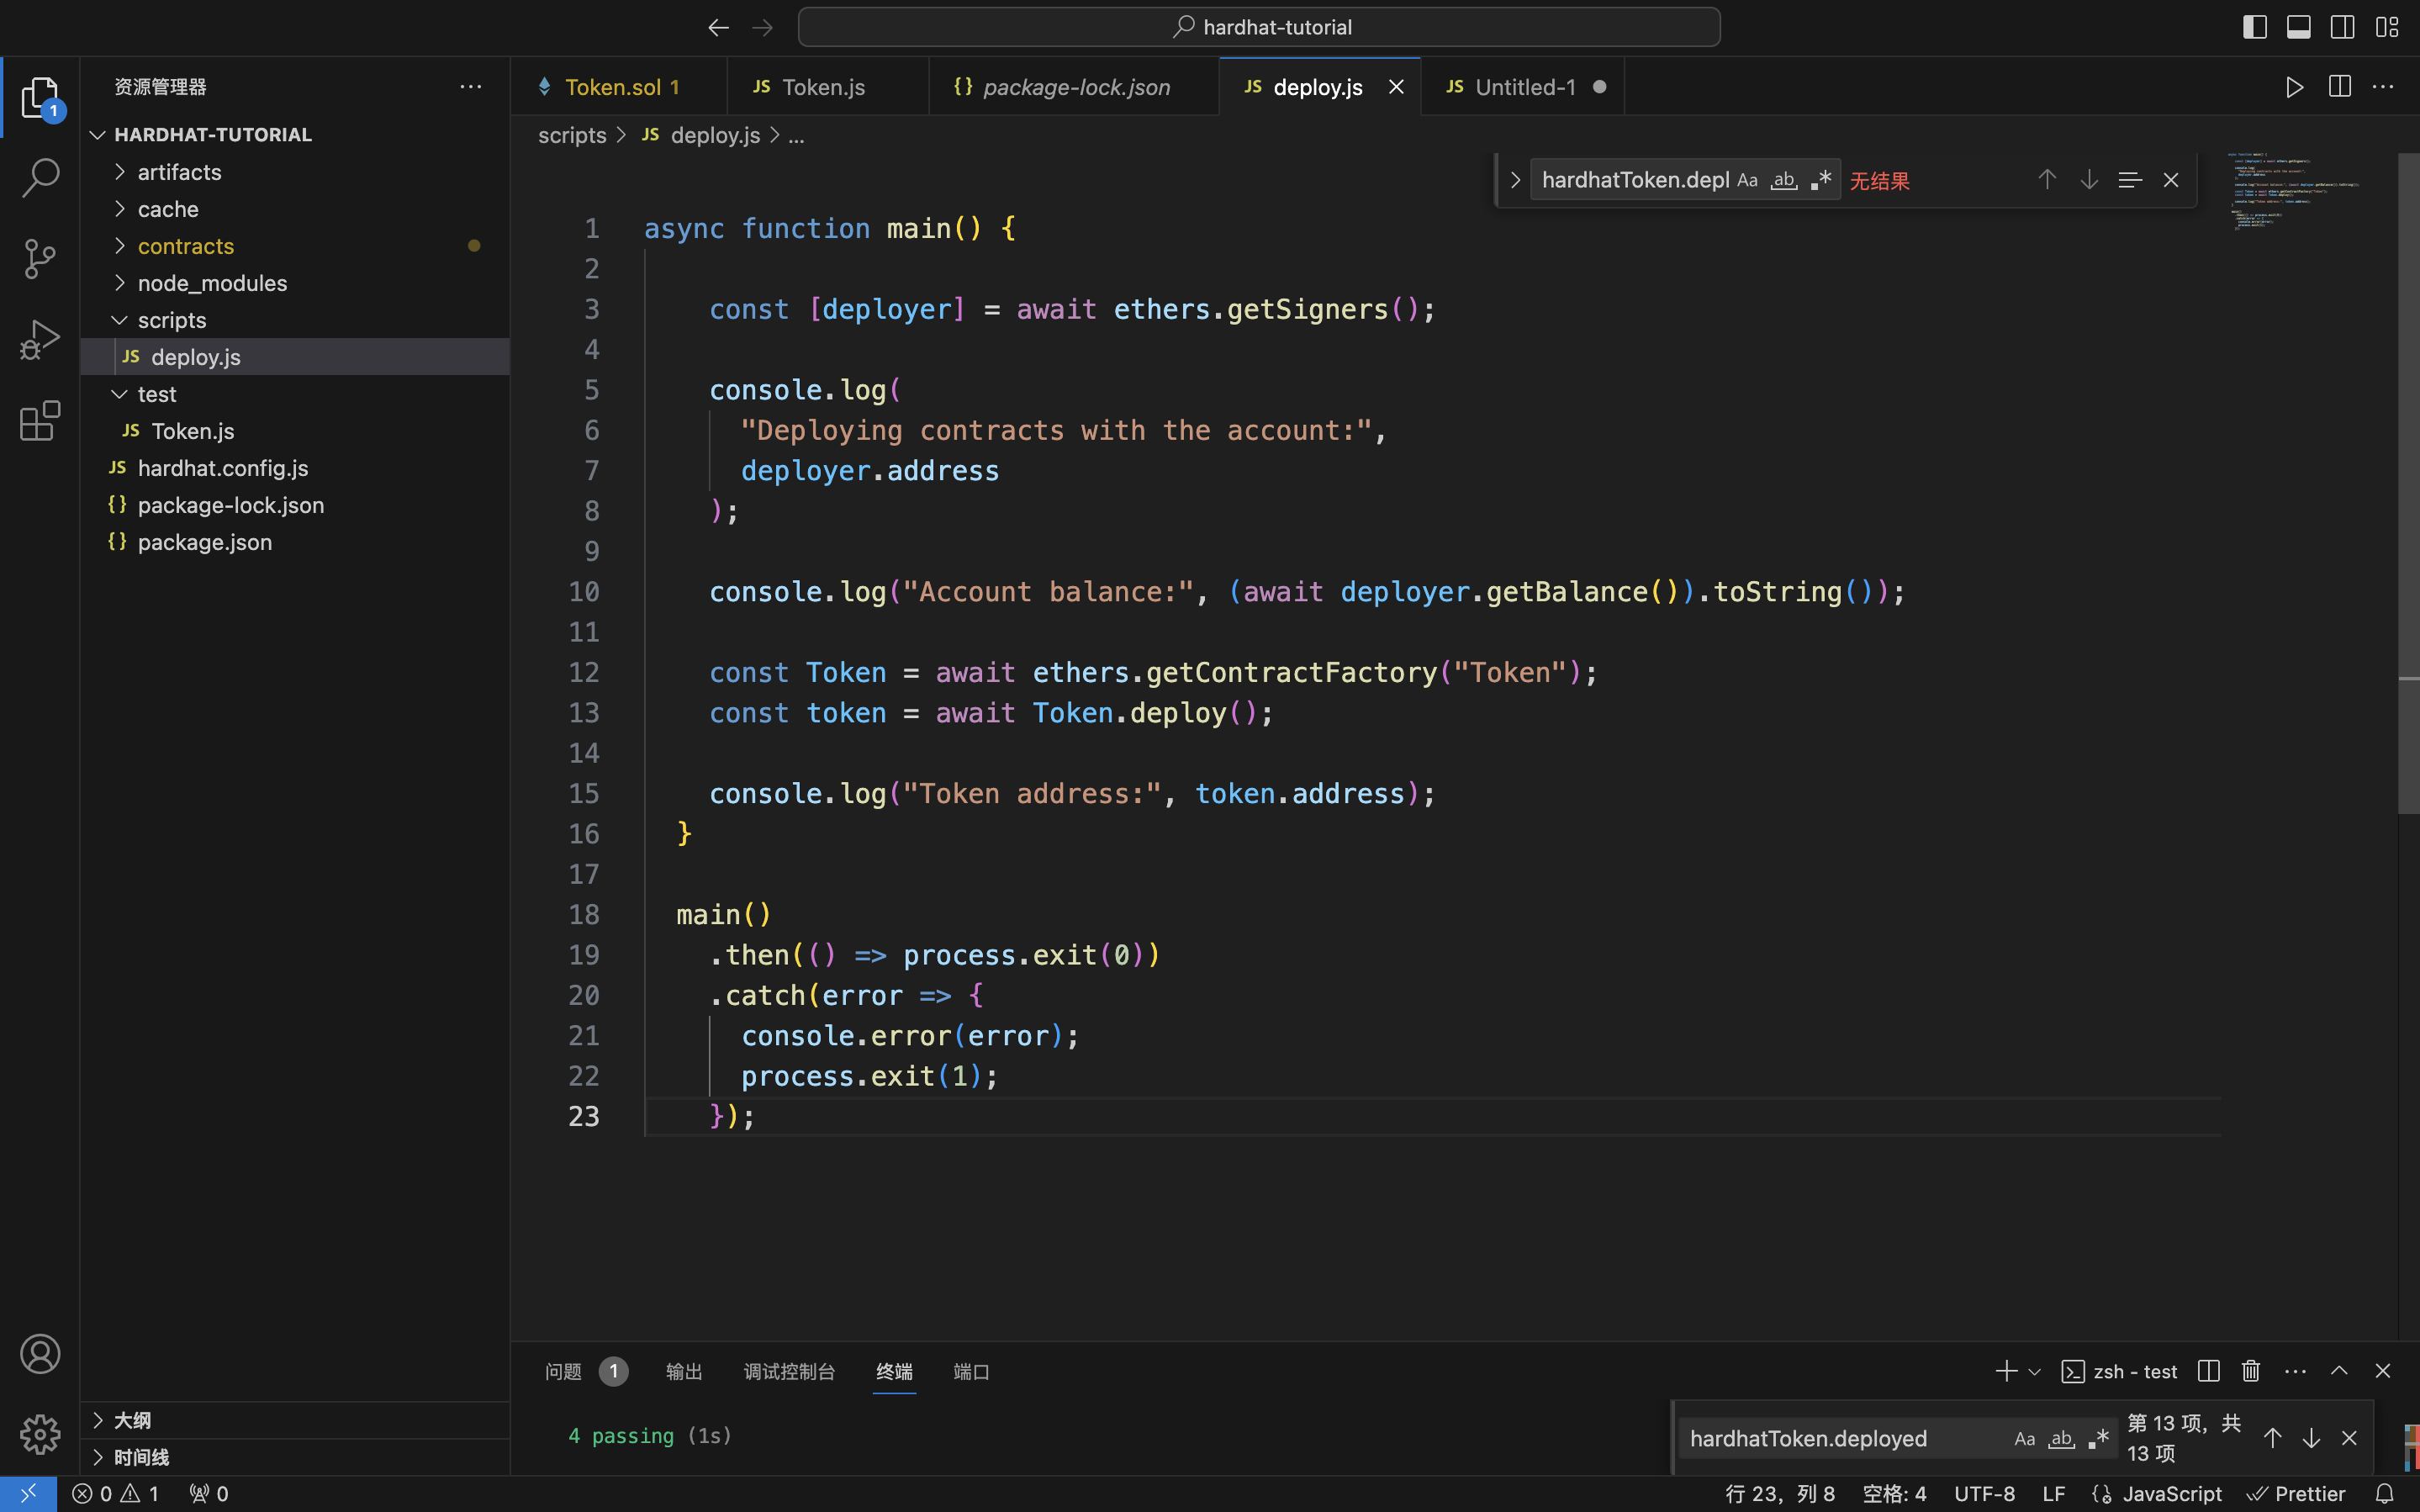Toggle regex in terminal find
Viewport: 2420px width, 1512px height.
2098,1438
